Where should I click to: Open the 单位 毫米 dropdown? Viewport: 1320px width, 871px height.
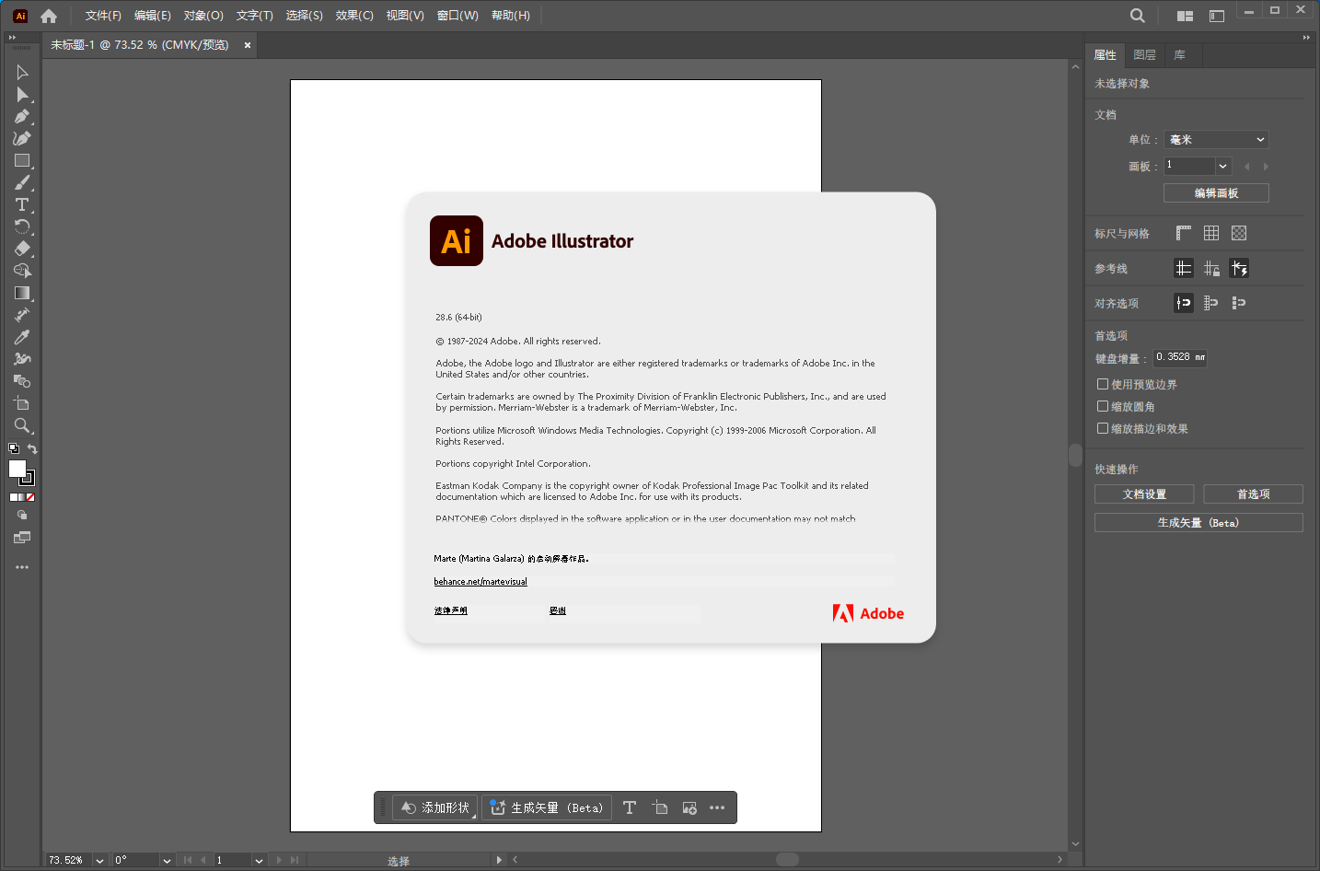coord(1216,140)
